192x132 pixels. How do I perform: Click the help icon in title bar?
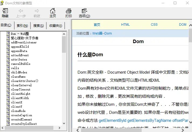(x=3, y=3)
